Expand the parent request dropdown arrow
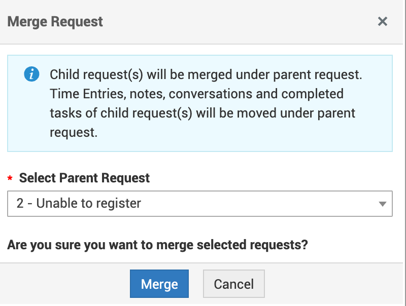 click(x=383, y=204)
